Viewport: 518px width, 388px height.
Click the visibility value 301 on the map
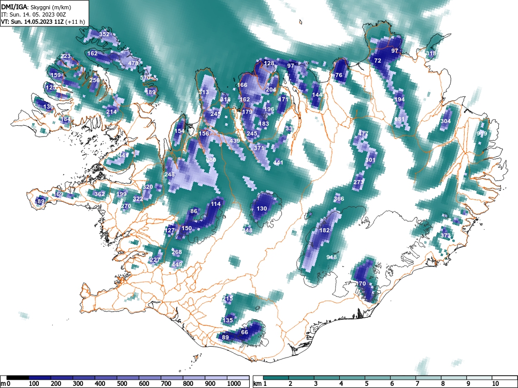(370, 160)
